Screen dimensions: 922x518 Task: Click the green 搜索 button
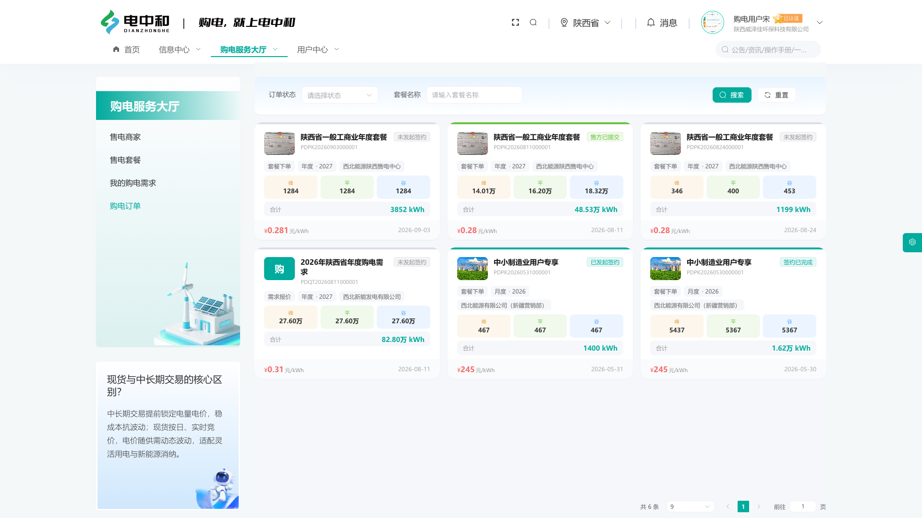pos(732,95)
